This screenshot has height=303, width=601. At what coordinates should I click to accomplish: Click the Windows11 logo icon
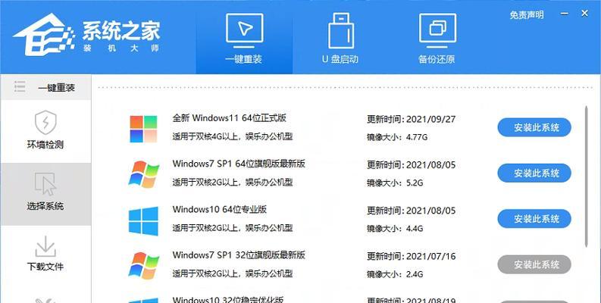[x=143, y=129]
